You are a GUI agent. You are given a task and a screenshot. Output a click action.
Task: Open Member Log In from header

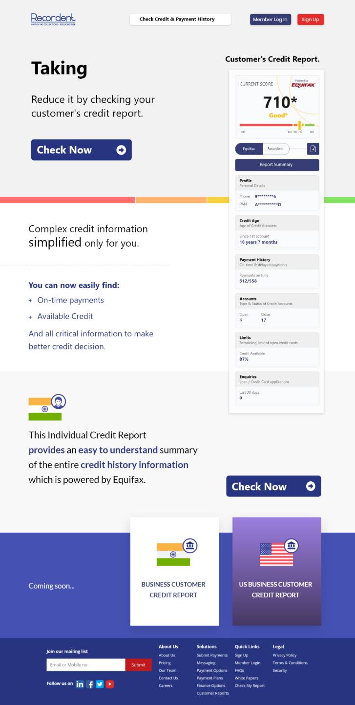click(x=270, y=20)
